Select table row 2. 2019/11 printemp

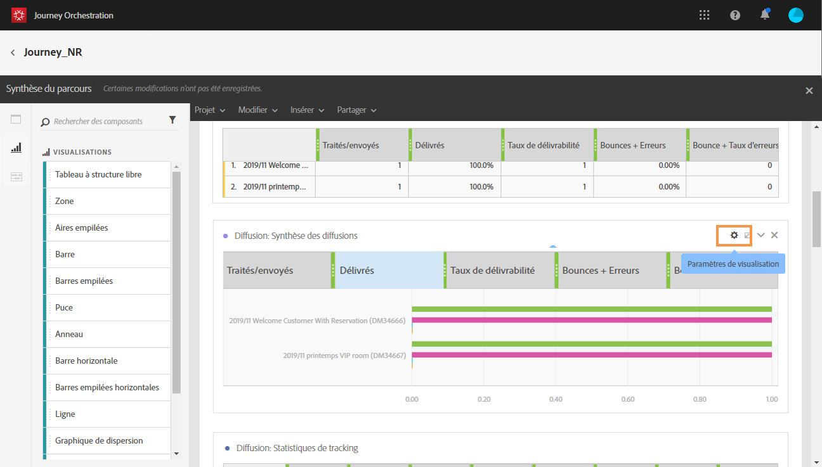269,186
